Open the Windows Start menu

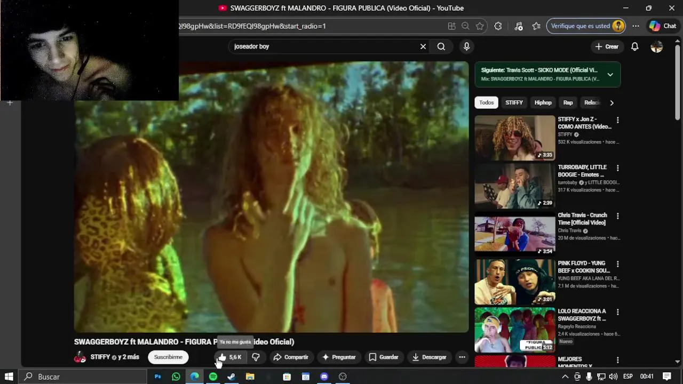click(9, 377)
